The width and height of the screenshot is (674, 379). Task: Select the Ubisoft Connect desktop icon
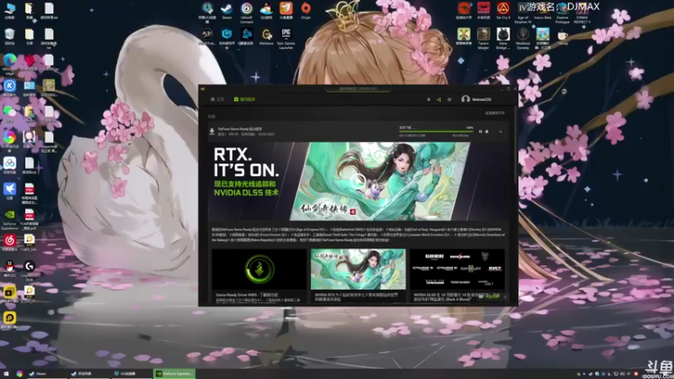coord(246,12)
